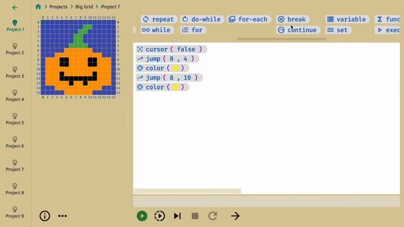Pick the for-each block
The image size is (404, 227).
[249, 20]
